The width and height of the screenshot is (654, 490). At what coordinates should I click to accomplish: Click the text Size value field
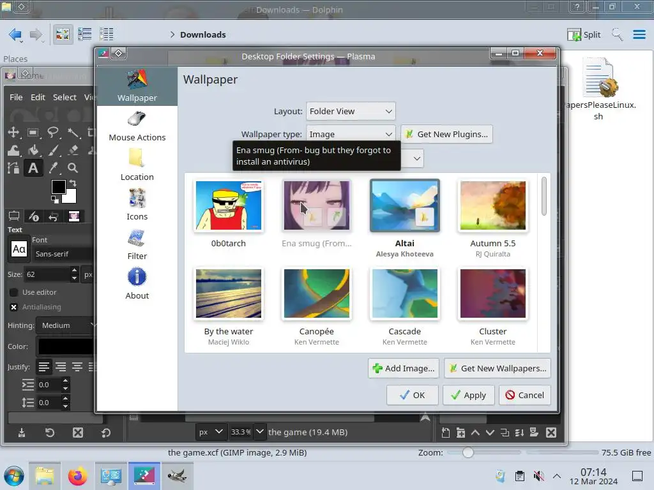pyautogui.click(x=47, y=274)
